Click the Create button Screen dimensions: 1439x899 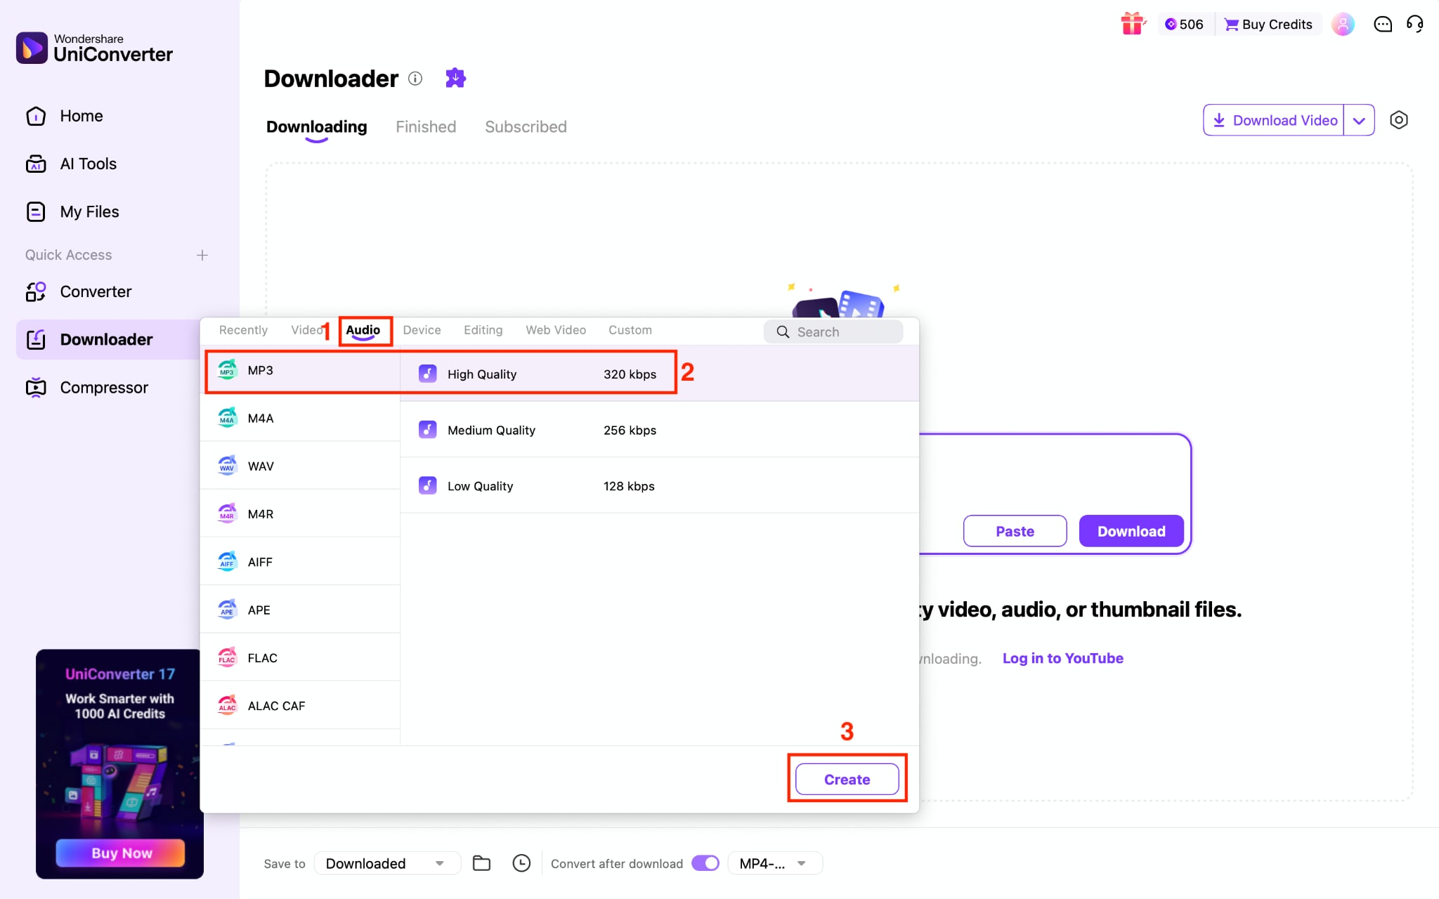coord(847,780)
